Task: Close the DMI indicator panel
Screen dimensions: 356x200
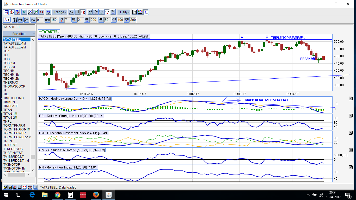Action: tap(351, 133)
